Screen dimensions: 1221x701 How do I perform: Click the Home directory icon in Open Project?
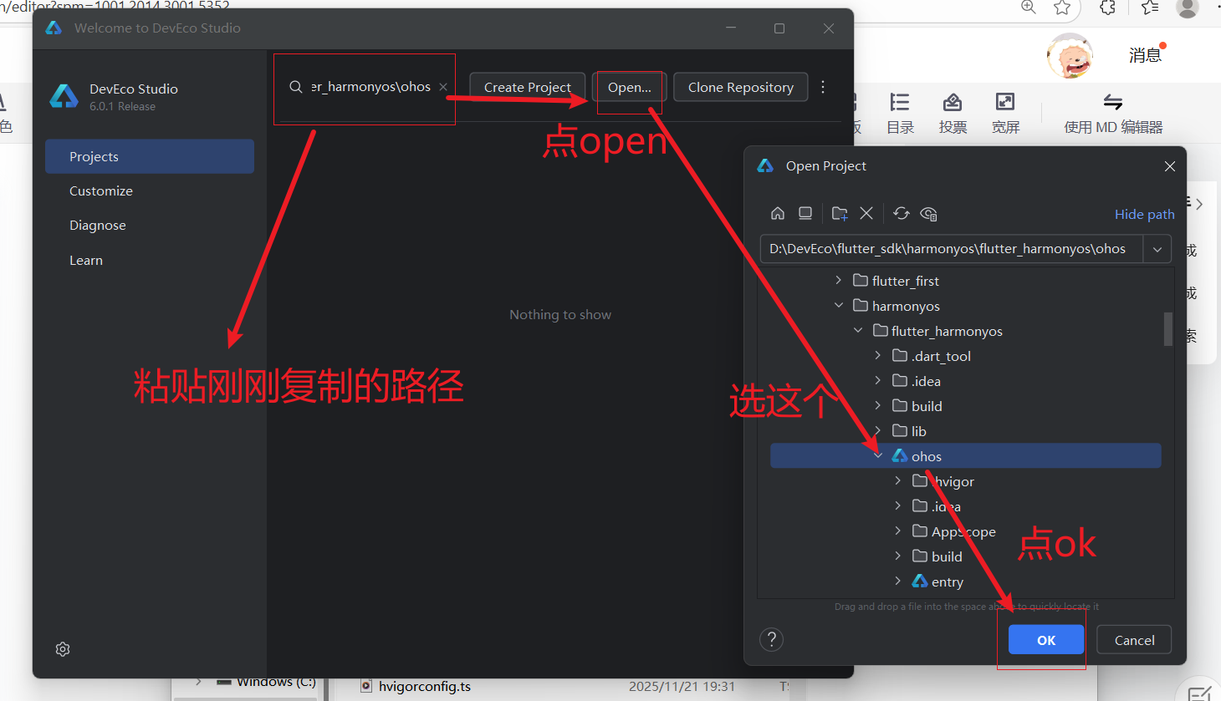[778, 213]
